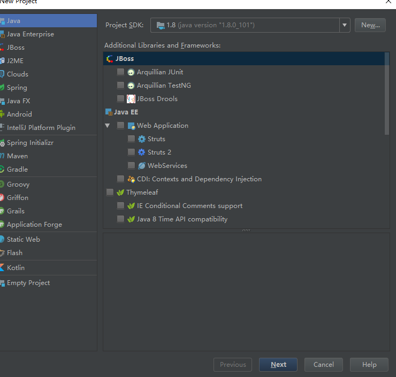396x377 pixels.
Task: Click the IE Conditional Comments leaf icon
Action: [x=131, y=206]
